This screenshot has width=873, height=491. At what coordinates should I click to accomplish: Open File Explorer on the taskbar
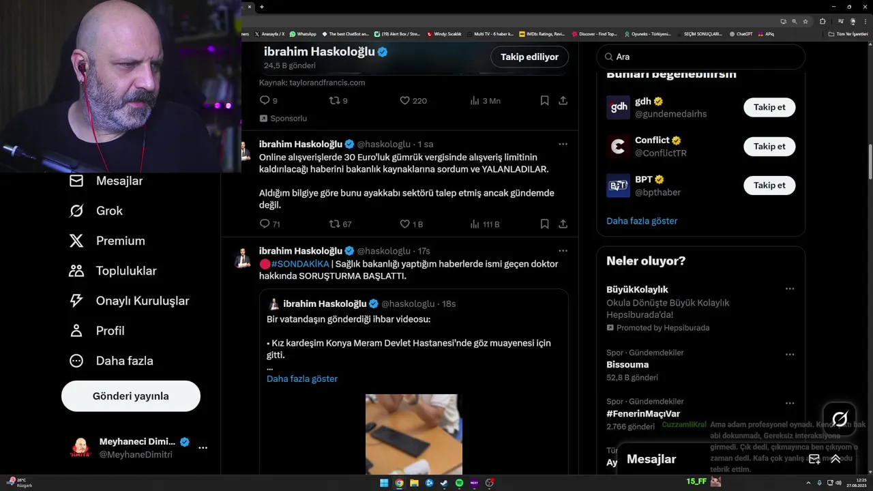click(x=414, y=483)
